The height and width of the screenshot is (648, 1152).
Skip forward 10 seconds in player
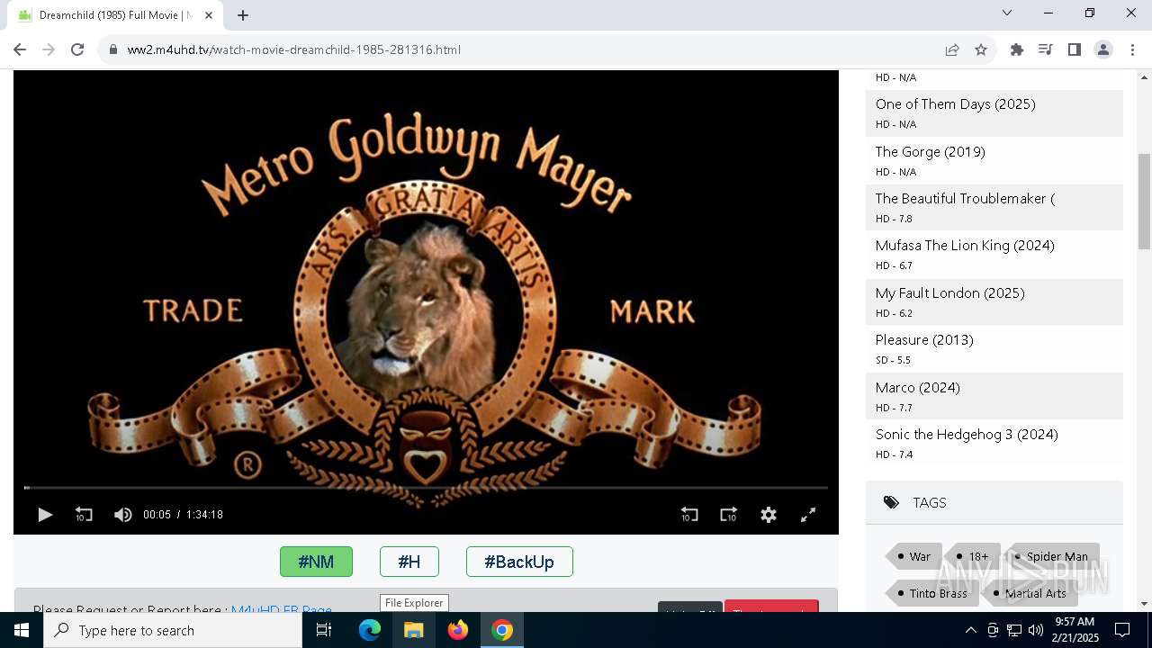pyautogui.click(x=729, y=515)
